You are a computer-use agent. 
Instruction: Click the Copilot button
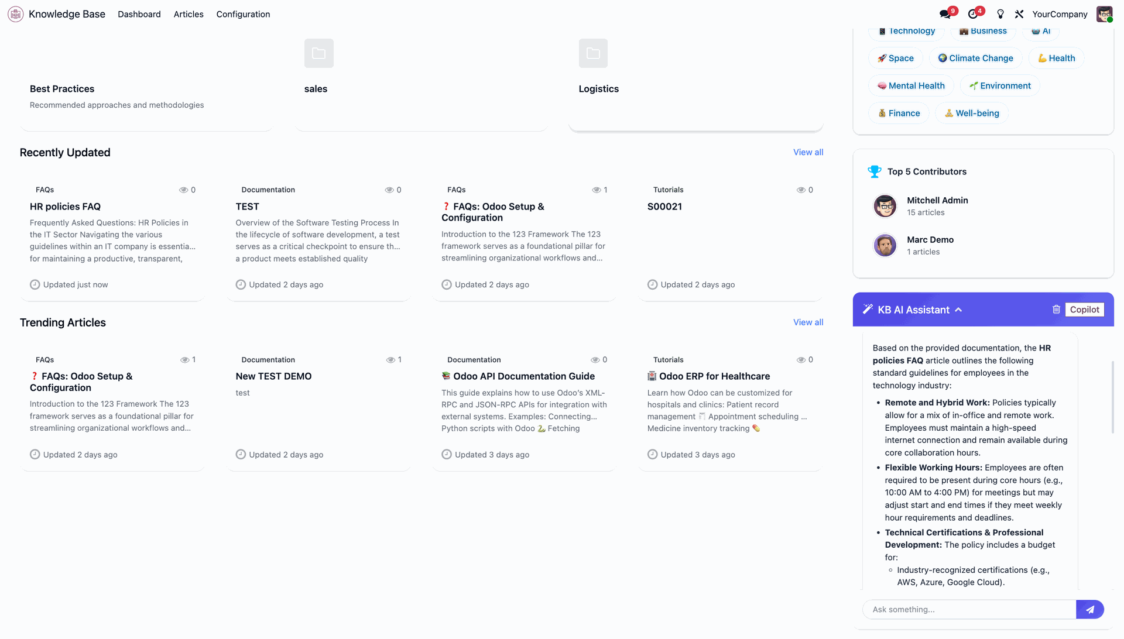pyautogui.click(x=1085, y=310)
